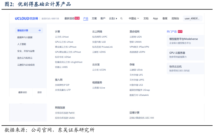The width and height of the screenshot is (214, 134).
Task: Click 备案 in the top bar
Action: pyautogui.click(x=165, y=18)
